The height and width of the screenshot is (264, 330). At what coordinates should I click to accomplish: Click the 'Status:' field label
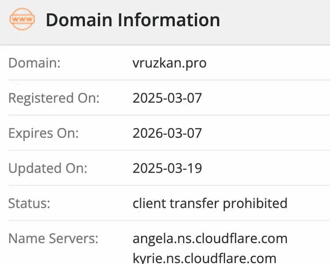coord(29,203)
